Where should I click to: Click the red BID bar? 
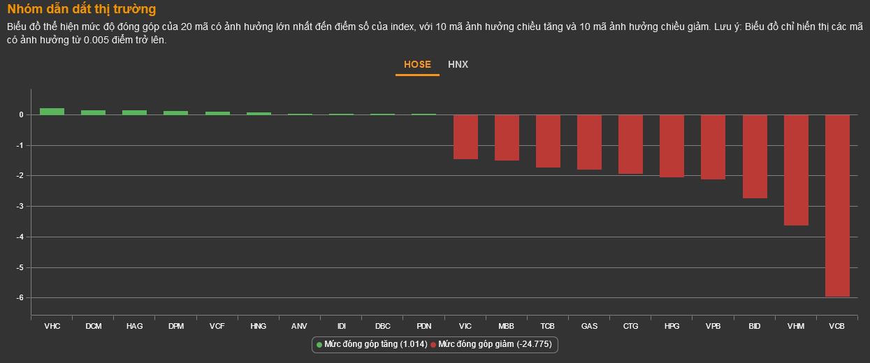(755, 156)
